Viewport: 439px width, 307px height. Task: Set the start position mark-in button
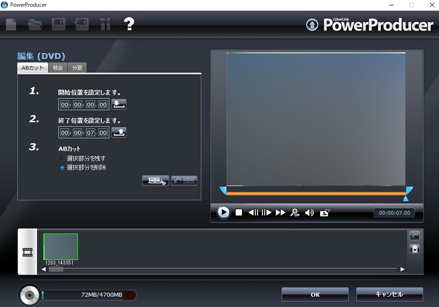(119, 105)
